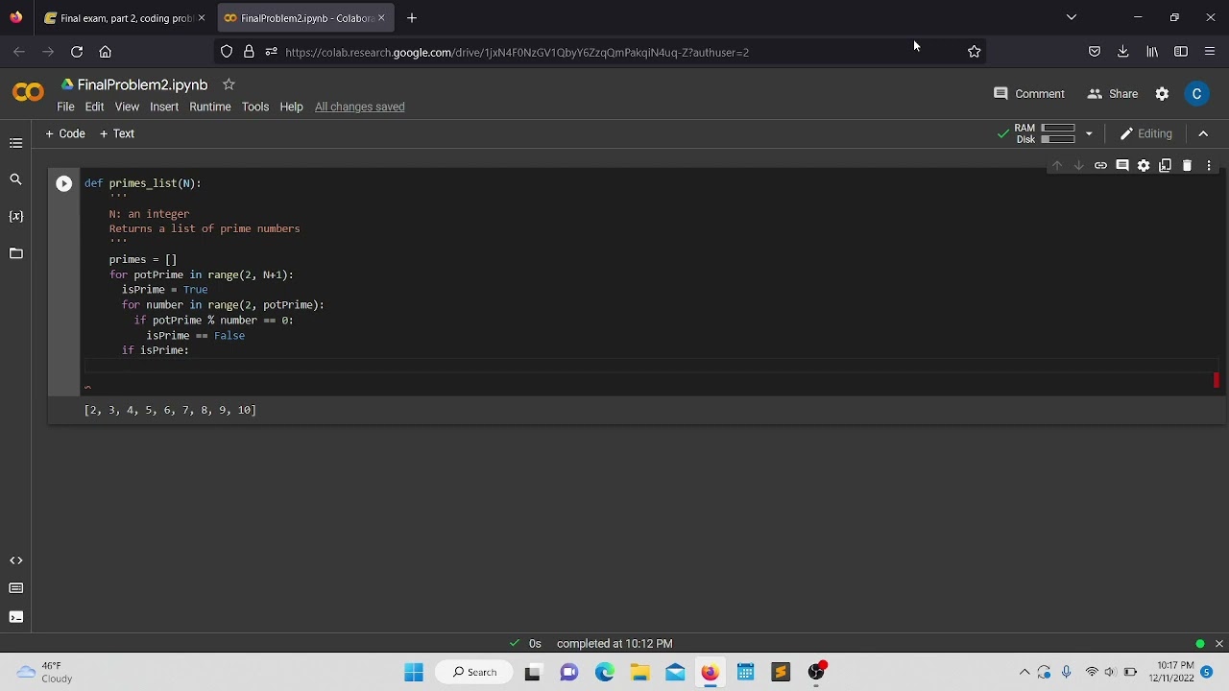Image resolution: width=1229 pixels, height=691 pixels.
Task: Star the FinalProblem2.ipynb notebook
Action: tap(229, 84)
